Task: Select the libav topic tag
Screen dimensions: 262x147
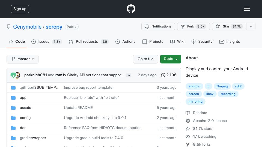Action: click(210, 94)
